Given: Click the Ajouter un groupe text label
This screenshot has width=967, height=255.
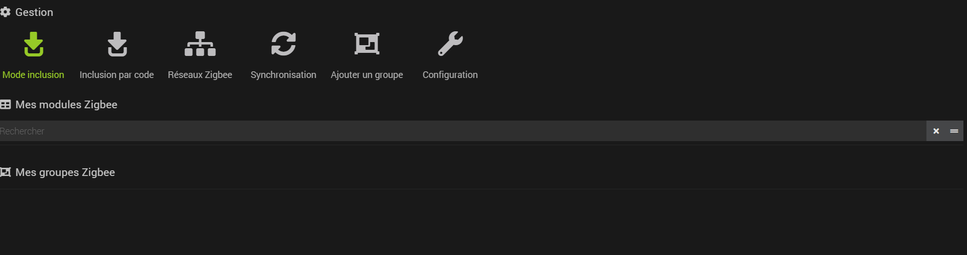Looking at the screenshot, I should 367,75.
